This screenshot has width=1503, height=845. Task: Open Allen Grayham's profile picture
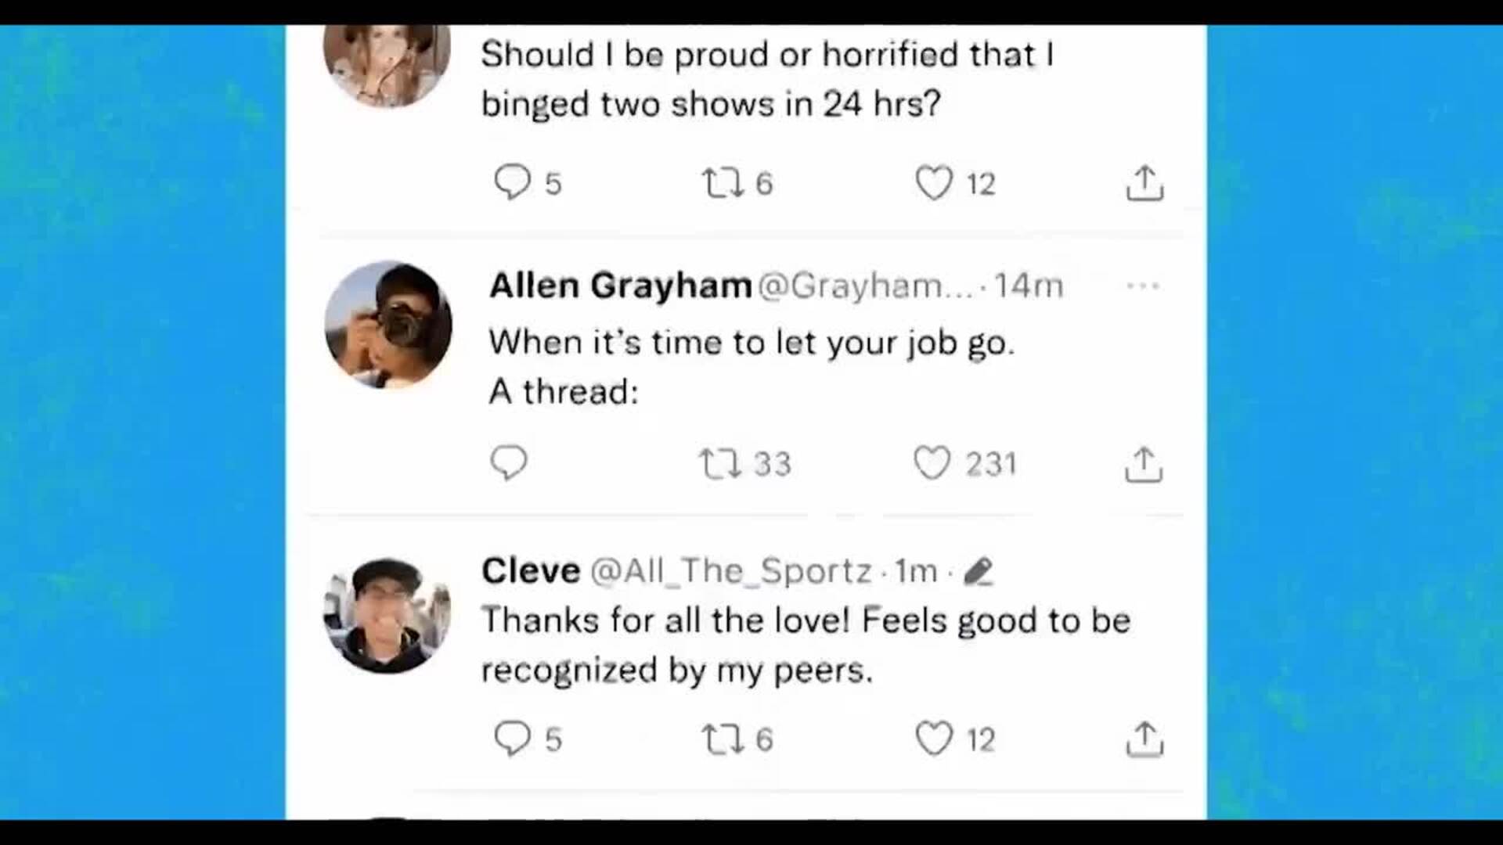387,325
